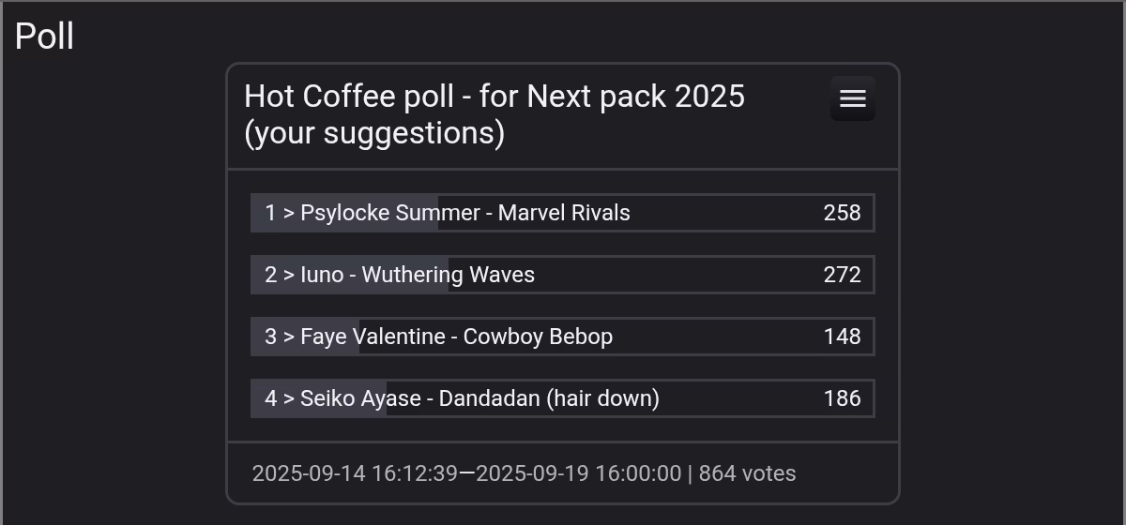The width and height of the screenshot is (1126, 525).
Task: Open the poll hamburger menu
Action: coord(852,98)
